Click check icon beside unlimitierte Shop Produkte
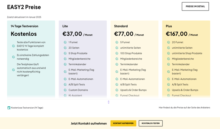 pos(169,53)
